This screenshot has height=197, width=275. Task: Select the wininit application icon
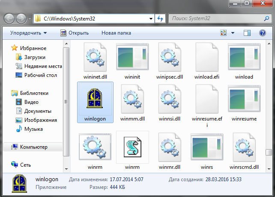click(x=132, y=57)
